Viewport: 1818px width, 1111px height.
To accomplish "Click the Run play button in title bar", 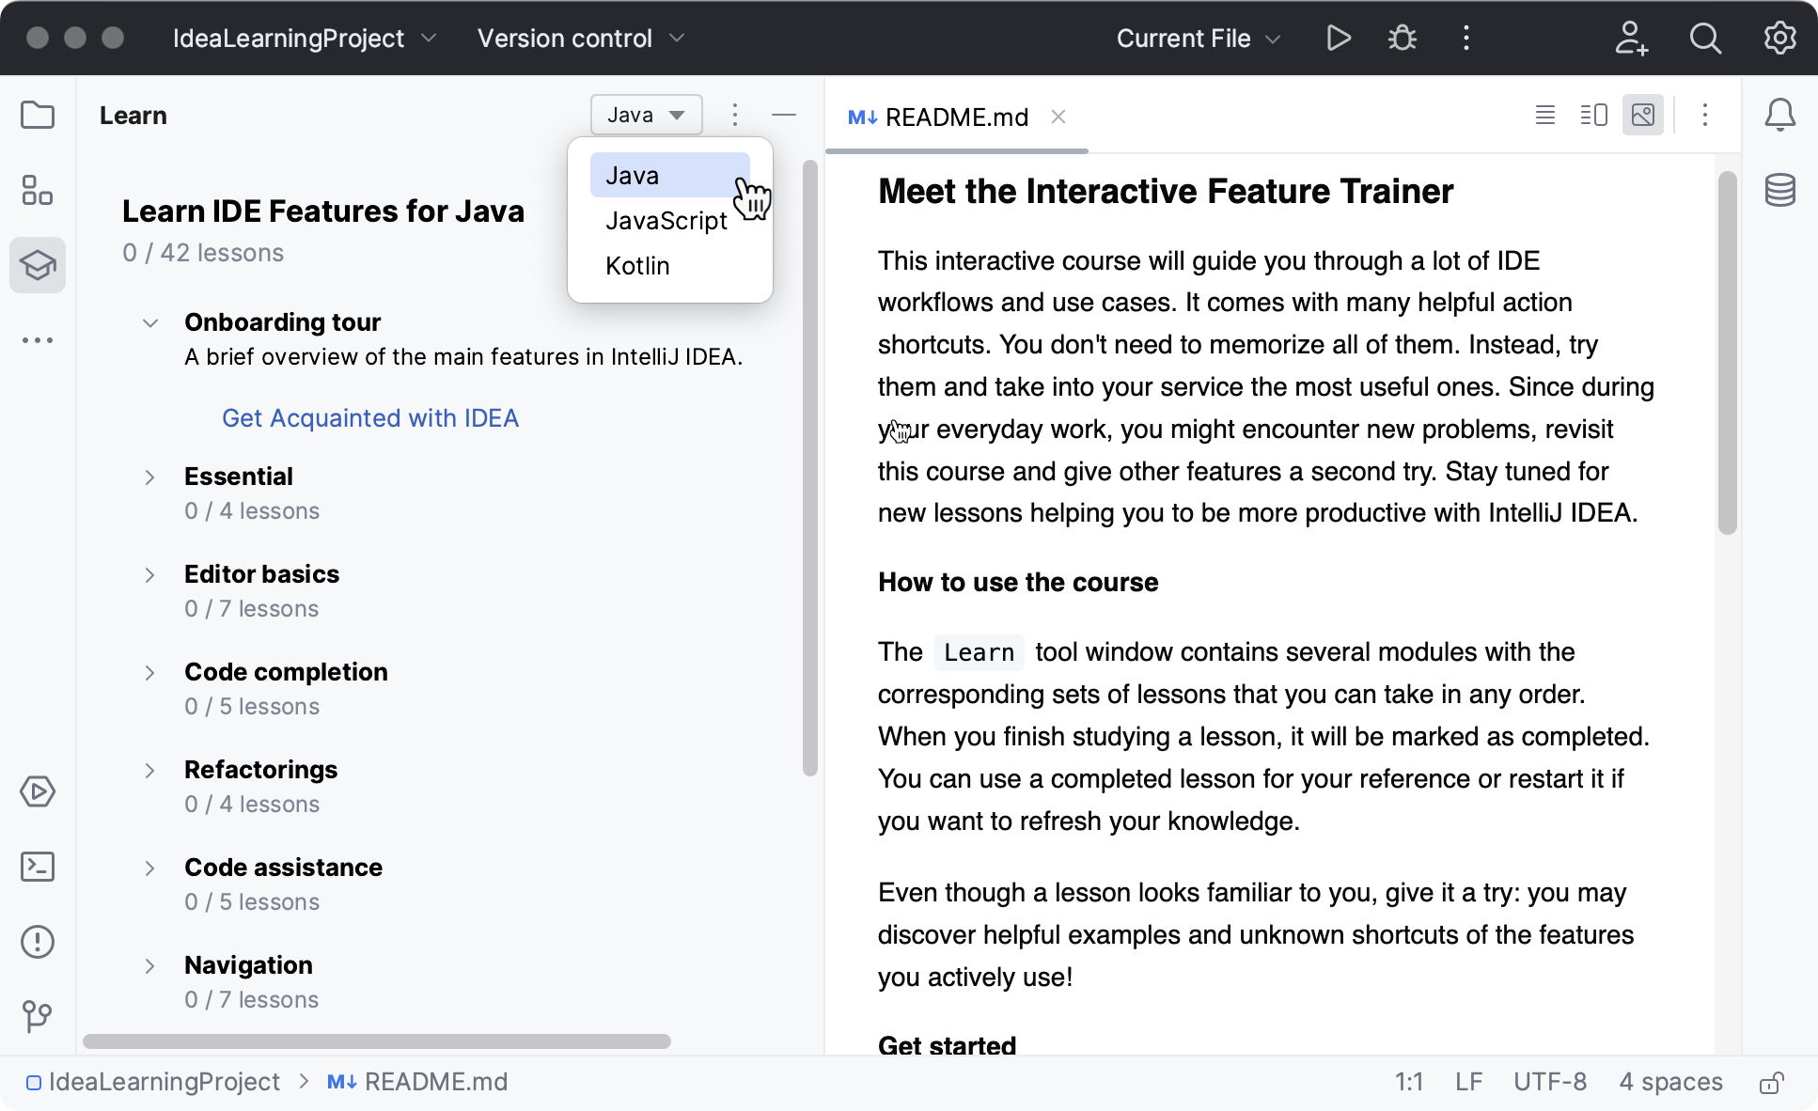I will pos(1339,39).
